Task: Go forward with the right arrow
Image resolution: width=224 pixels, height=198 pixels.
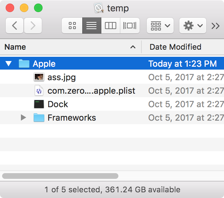Action: [33, 26]
